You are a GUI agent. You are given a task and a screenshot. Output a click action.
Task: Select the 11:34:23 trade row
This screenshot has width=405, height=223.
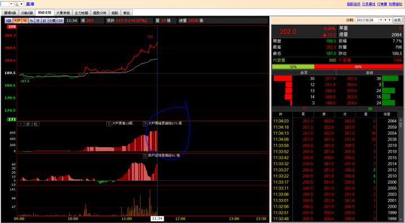[x=335, y=121]
